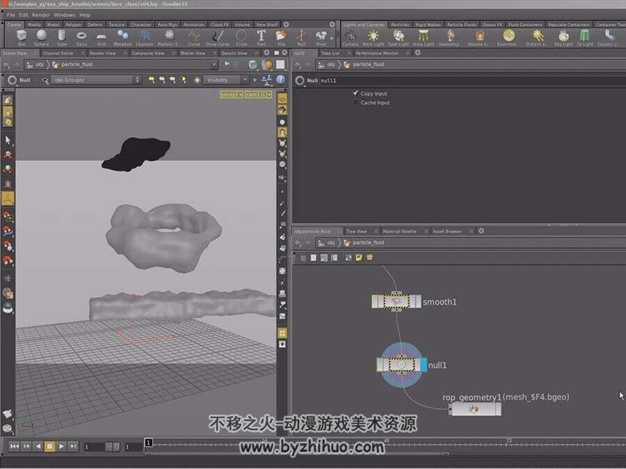The width and height of the screenshot is (626, 469).
Task: Play the timeline in reverse
Action: click(x=38, y=446)
